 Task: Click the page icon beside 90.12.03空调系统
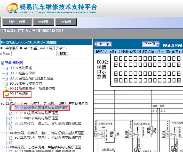(11, 113)
